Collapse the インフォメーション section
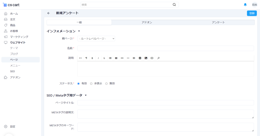 (x=79, y=31)
